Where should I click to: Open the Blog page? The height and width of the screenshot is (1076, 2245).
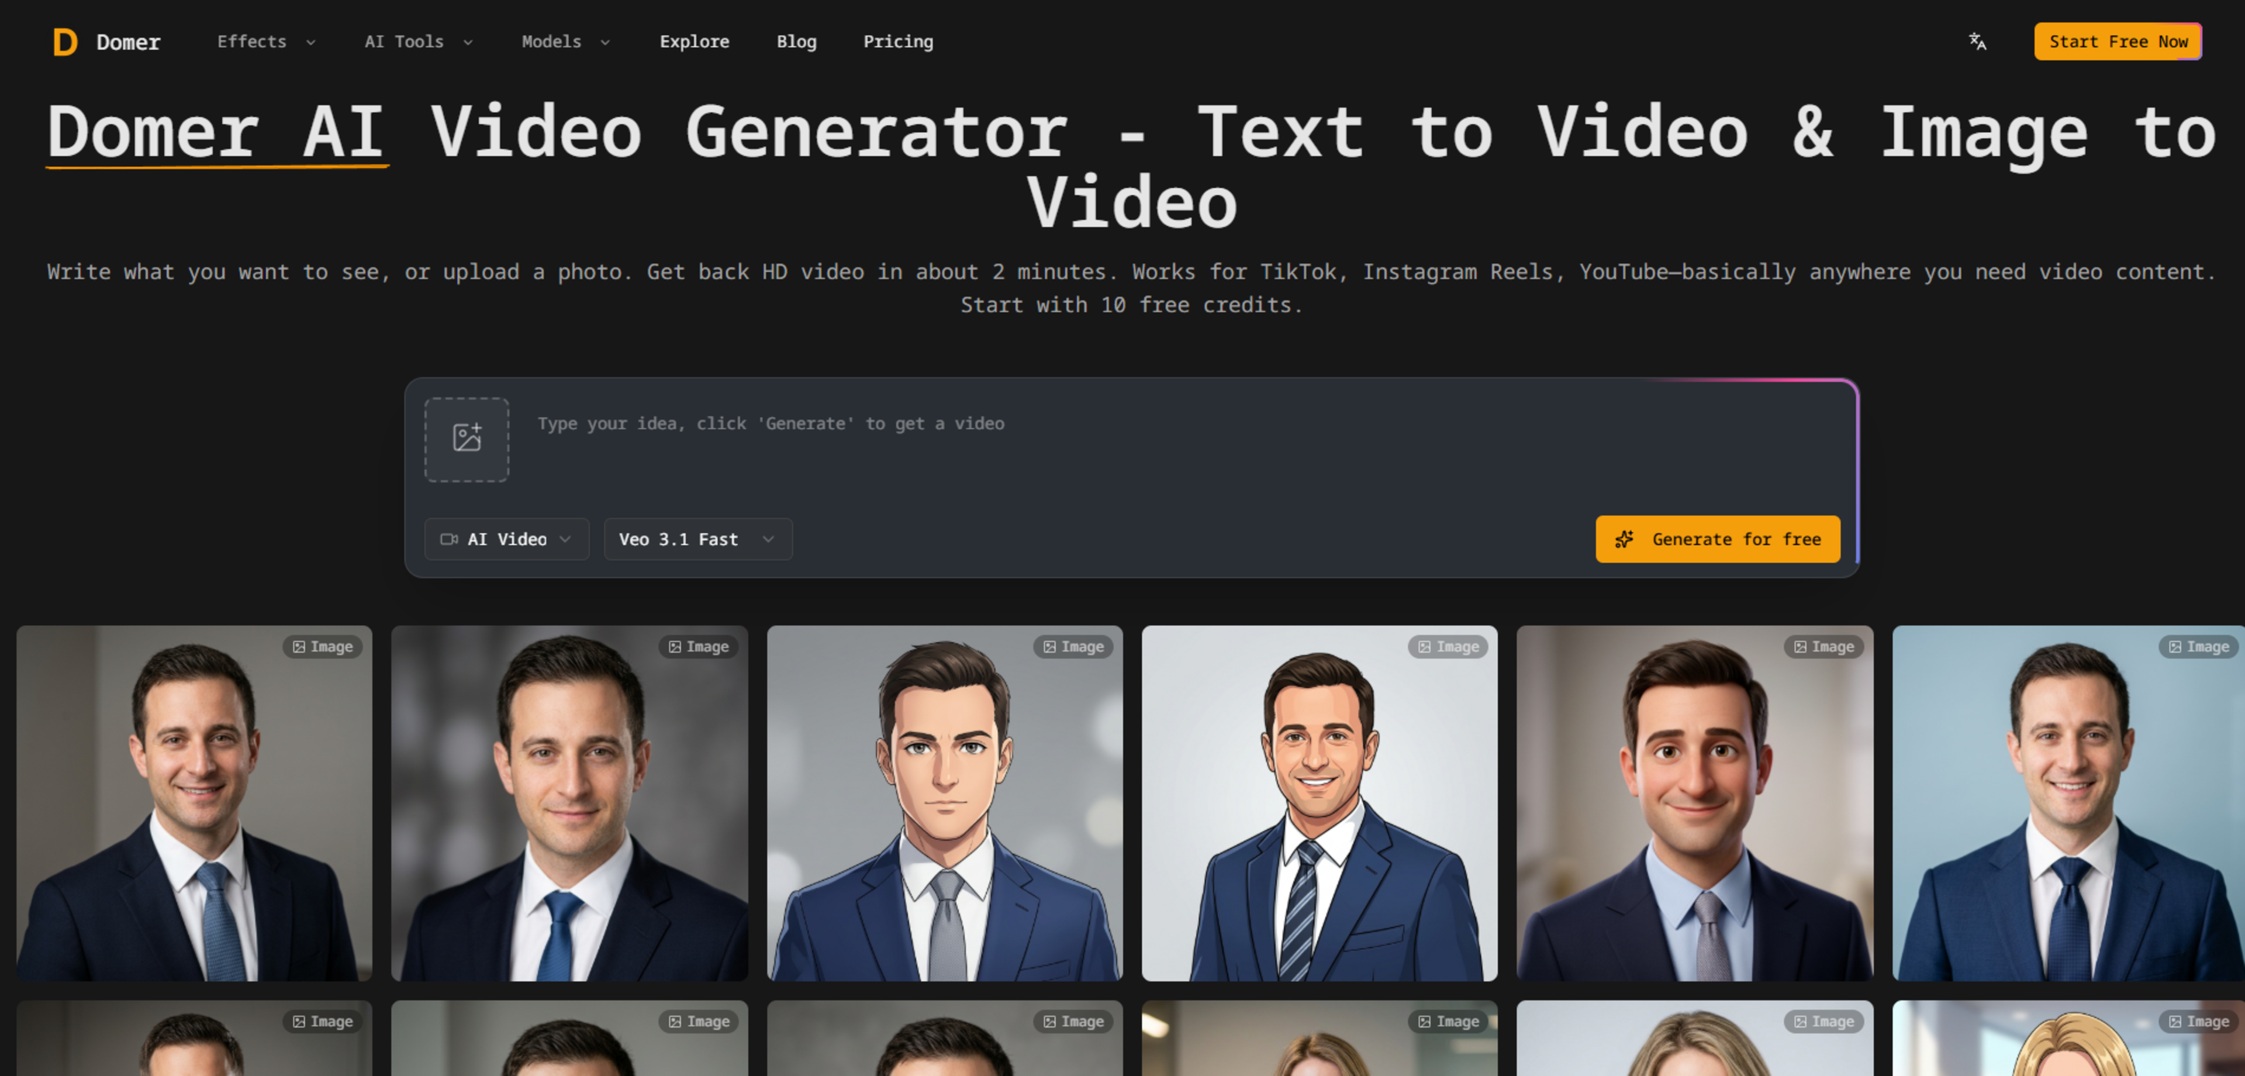pyautogui.click(x=796, y=42)
